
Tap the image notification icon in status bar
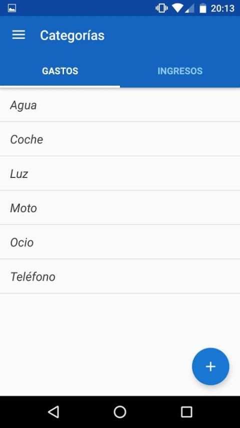[11, 8]
